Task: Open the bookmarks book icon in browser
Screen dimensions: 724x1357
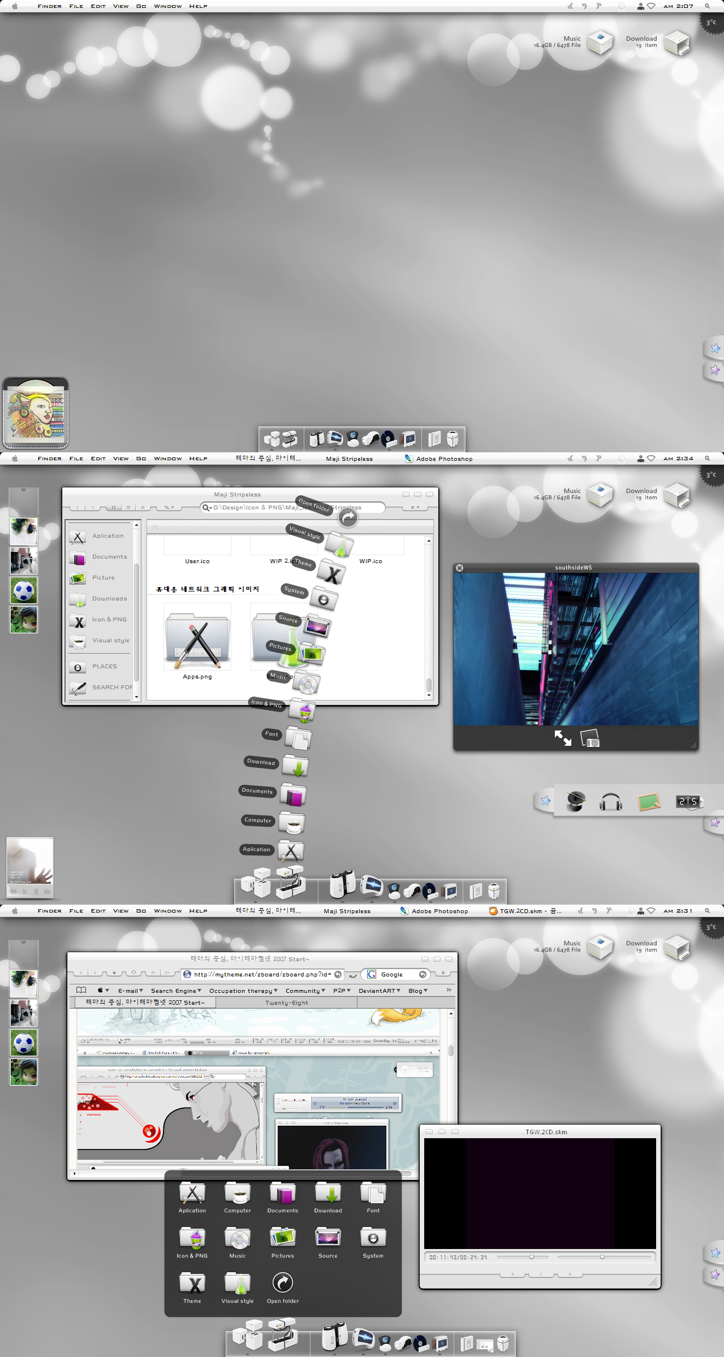Action: point(81,990)
